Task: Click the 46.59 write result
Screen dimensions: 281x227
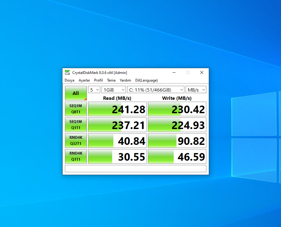Action: pyautogui.click(x=177, y=156)
